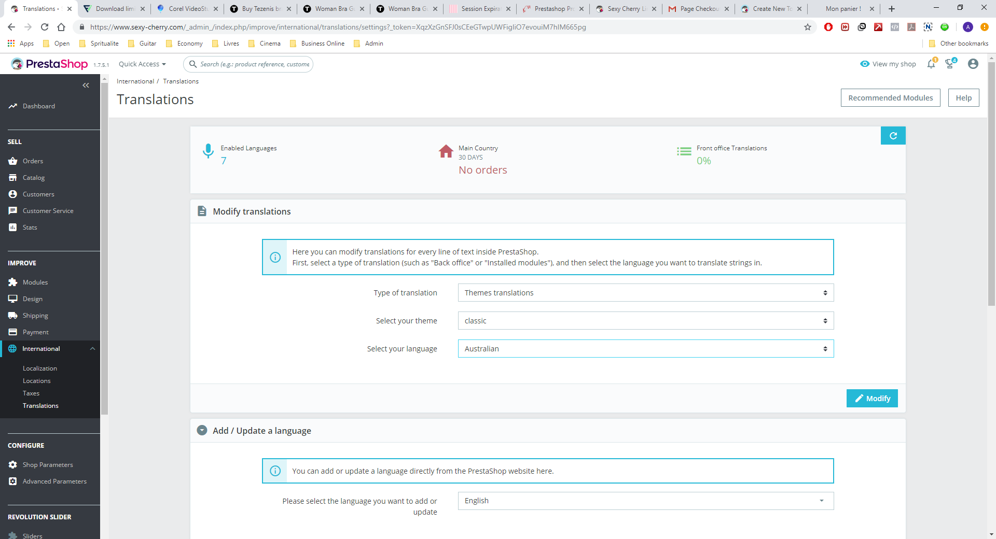Viewport: 996px width, 539px height.
Task: Open Sliders under Revolution Slider
Action: pos(33,536)
